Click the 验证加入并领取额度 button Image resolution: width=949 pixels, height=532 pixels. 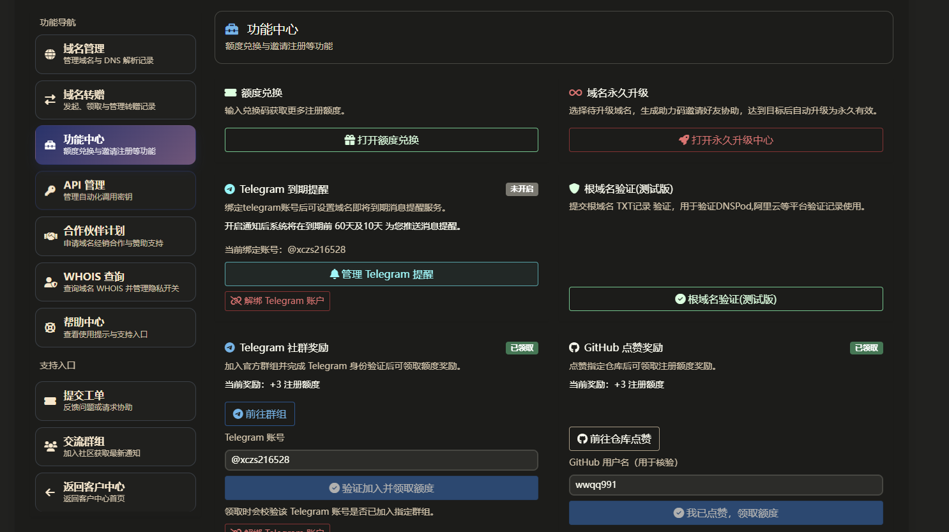click(381, 488)
